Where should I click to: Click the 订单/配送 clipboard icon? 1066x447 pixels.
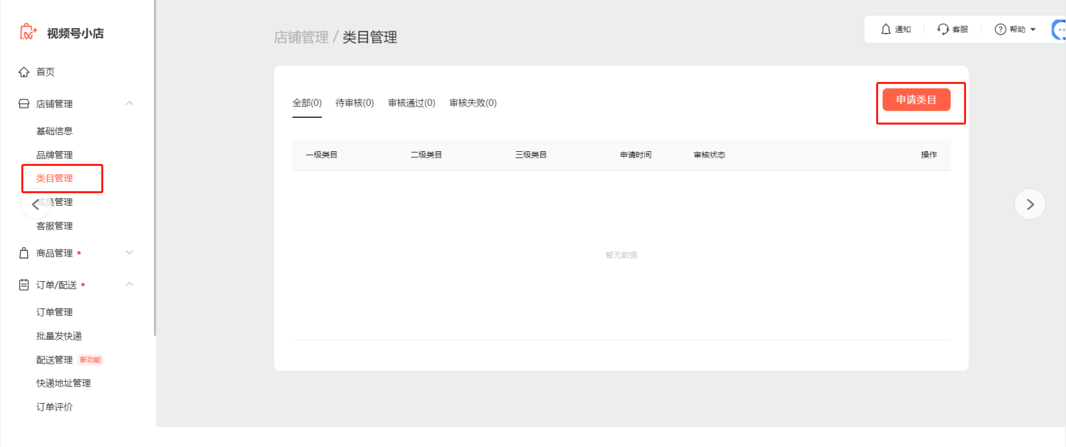tap(24, 285)
